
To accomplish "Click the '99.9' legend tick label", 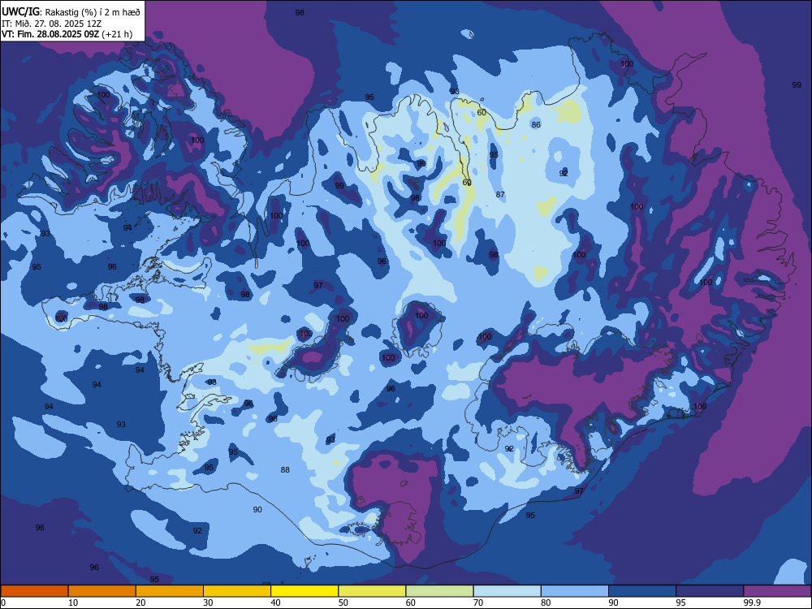I will [x=751, y=603].
